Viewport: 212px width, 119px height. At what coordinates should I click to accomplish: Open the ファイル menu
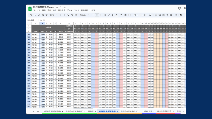pyautogui.click(x=37, y=10)
